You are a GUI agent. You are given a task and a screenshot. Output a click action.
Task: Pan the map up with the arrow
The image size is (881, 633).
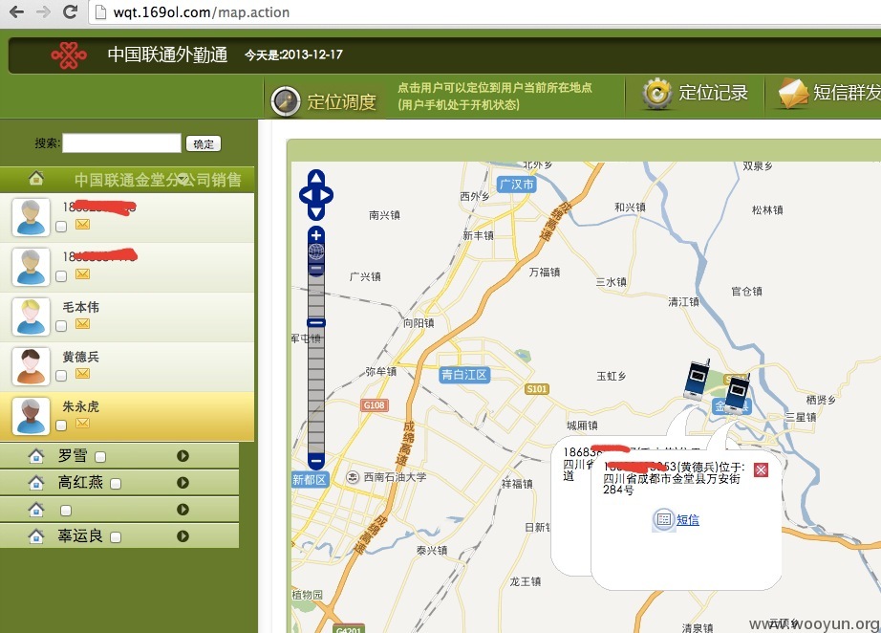316,178
